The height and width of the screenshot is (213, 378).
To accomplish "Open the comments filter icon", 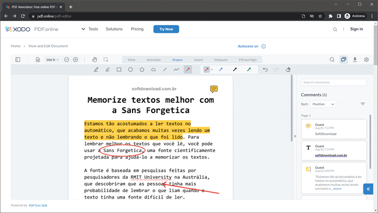I will (x=362, y=104).
